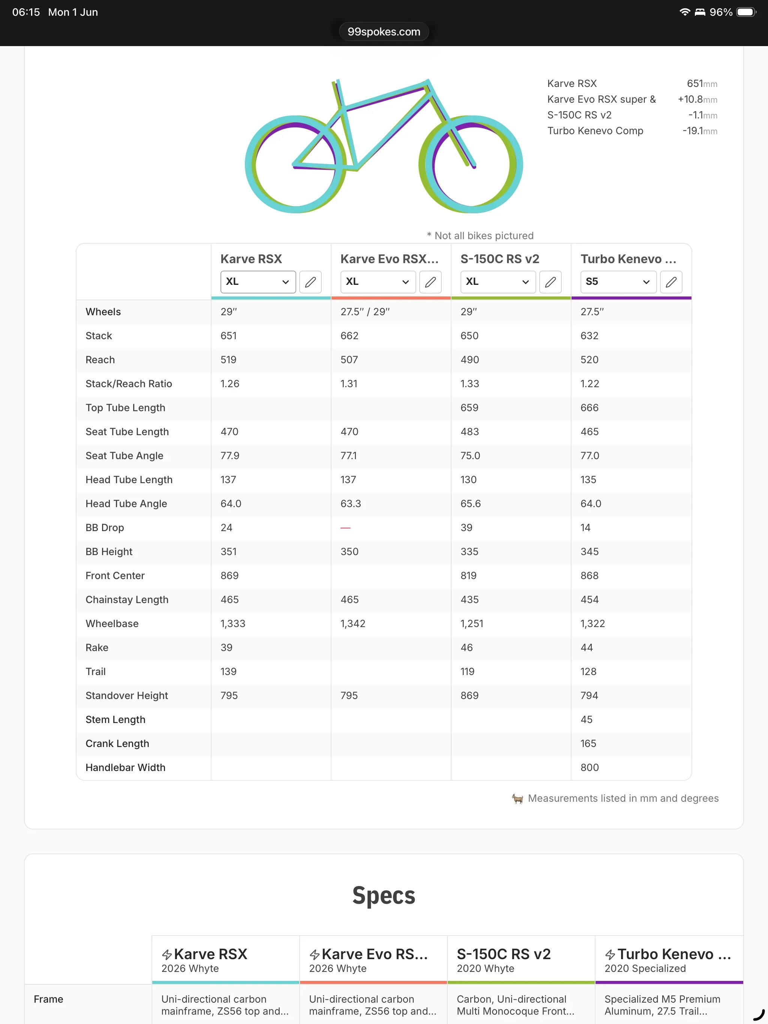
Task: Expand S-150C RS v2 size dropdown
Action: 498,282
